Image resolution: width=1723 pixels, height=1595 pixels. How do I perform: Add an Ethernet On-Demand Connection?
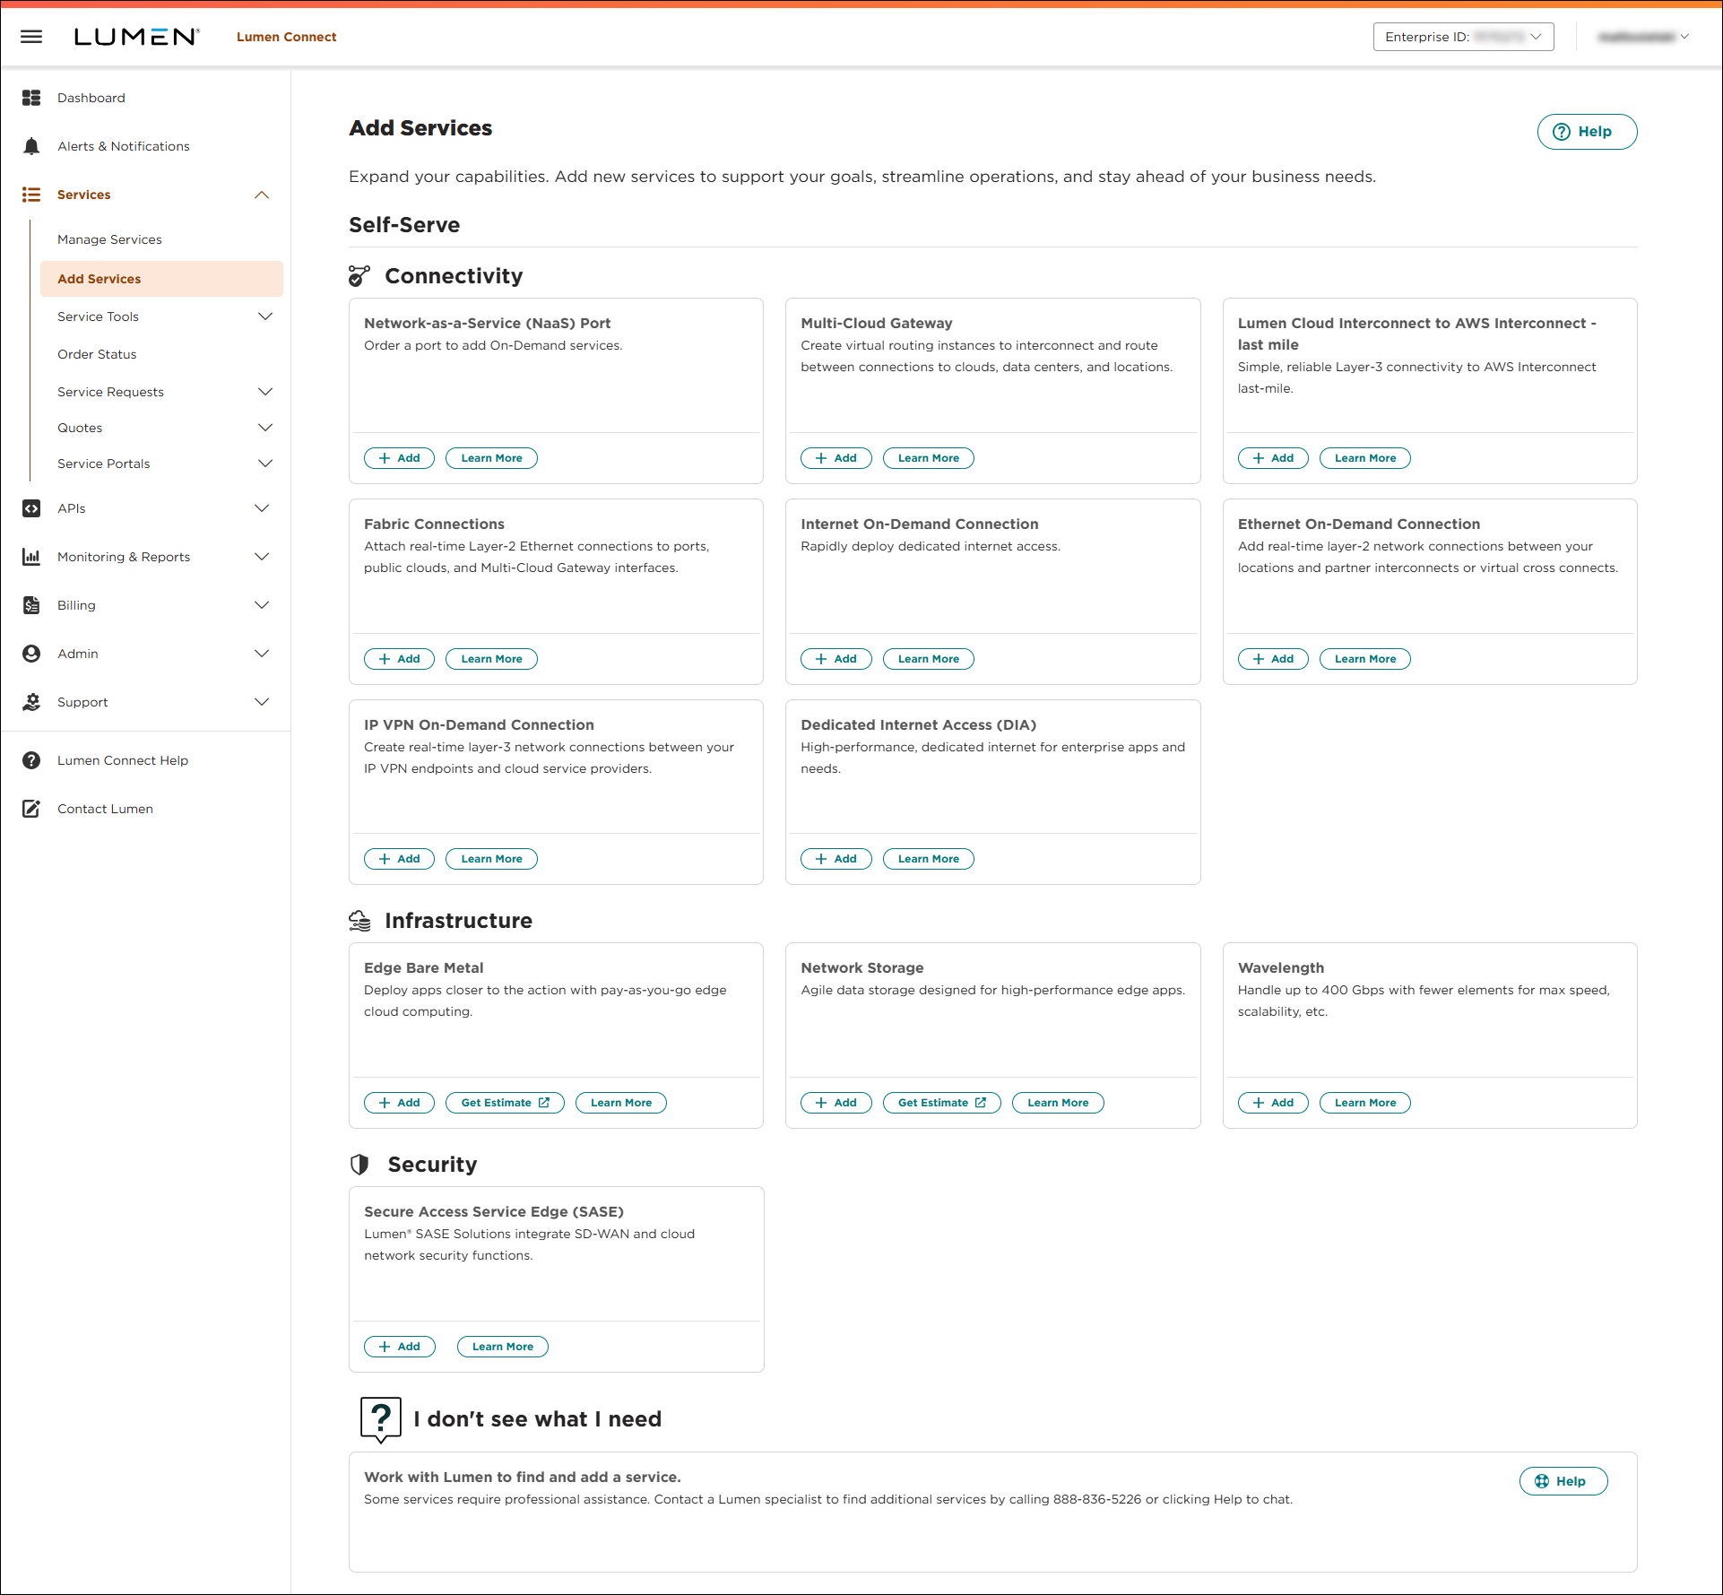click(x=1273, y=659)
